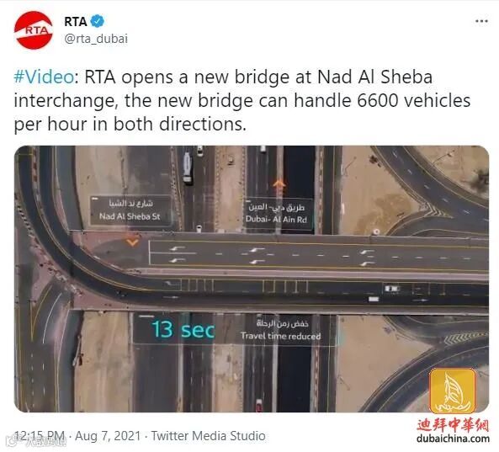Click the orange chevron below Nad Al Sheba label
The width and height of the screenshot is (499, 452).
pyautogui.click(x=132, y=242)
